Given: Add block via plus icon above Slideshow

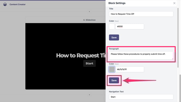Looking at the screenshot, I should coord(89,12).
